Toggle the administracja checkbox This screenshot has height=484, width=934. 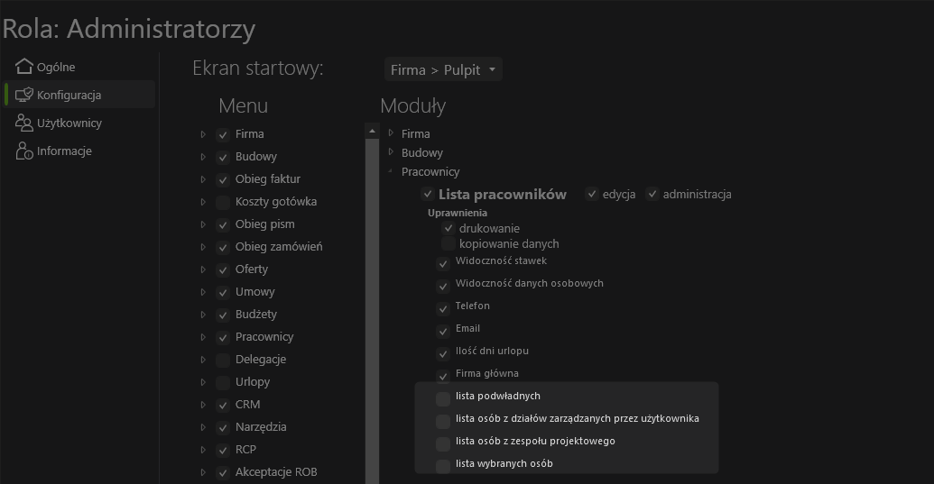coord(652,194)
